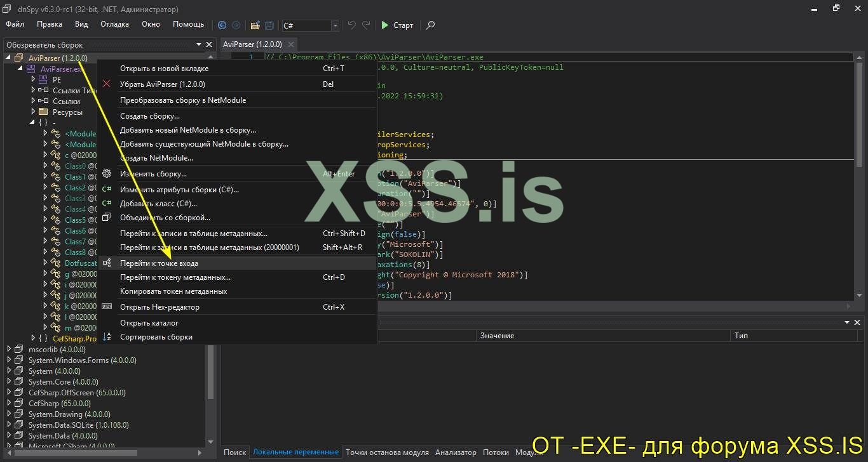
Task: Choose Копировать токен метаданных
Action: [x=237, y=291]
